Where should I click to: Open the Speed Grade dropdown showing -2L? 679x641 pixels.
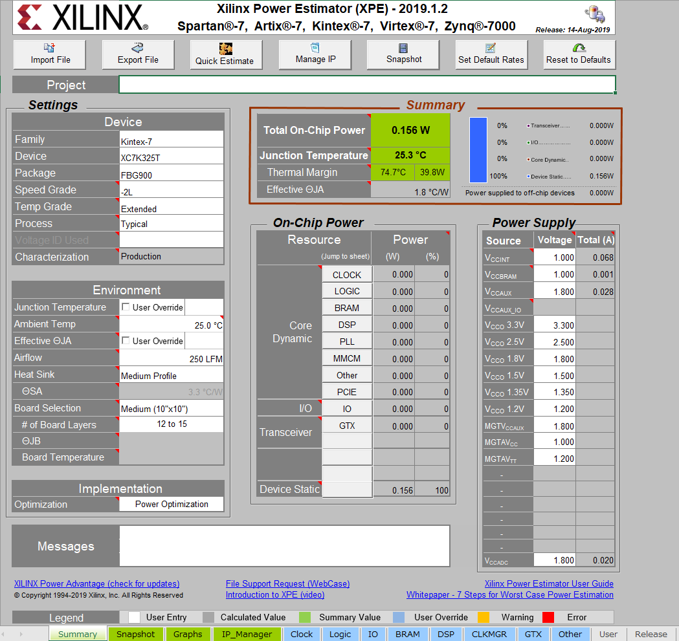pyautogui.click(x=172, y=190)
